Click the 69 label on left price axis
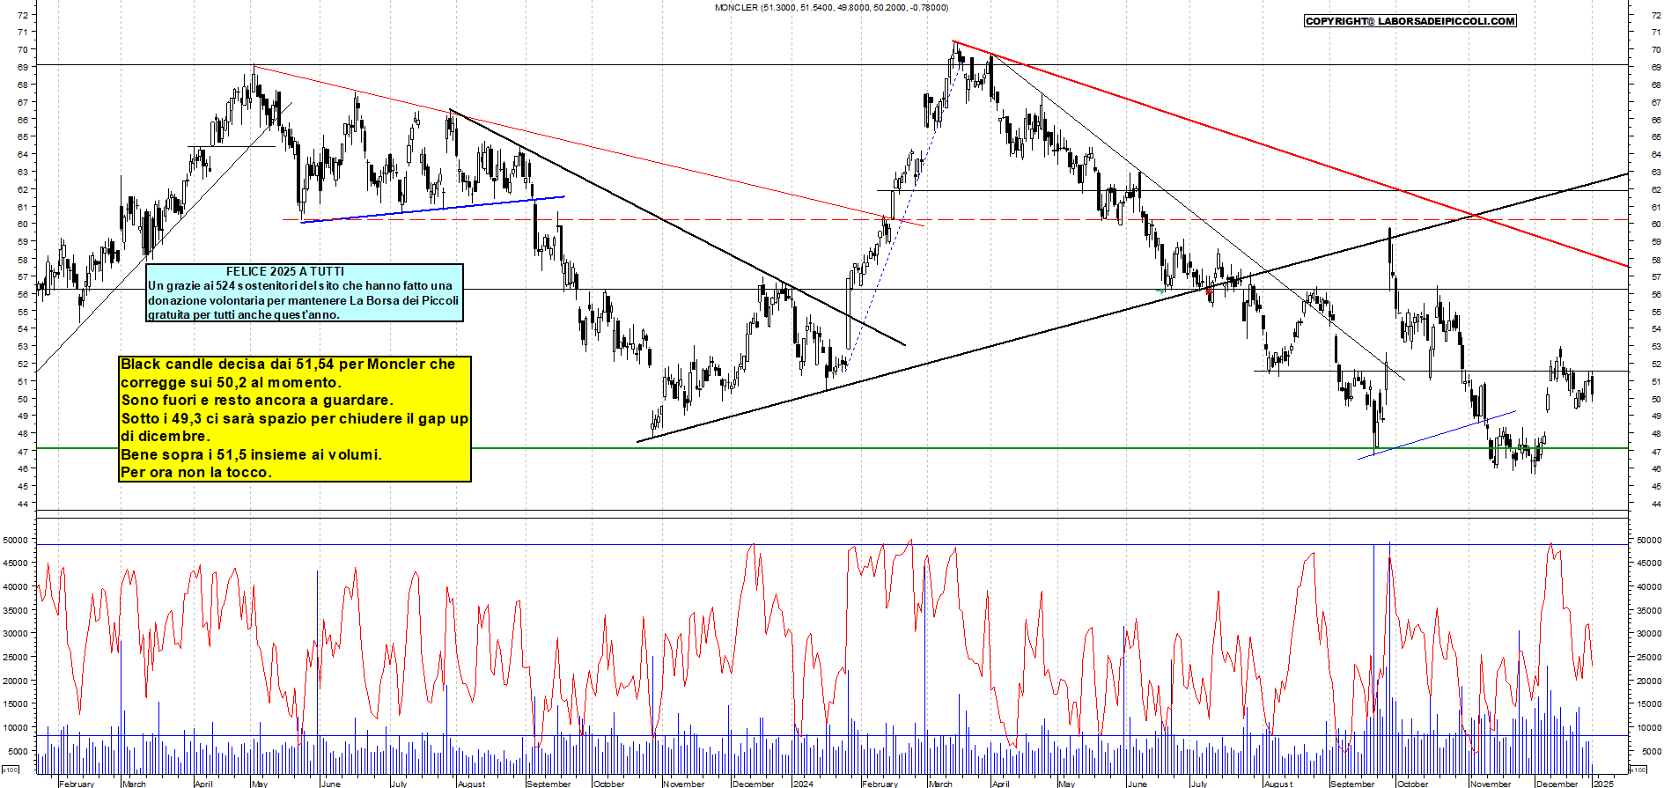Screen dimensions: 1664x788 tap(23, 67)
